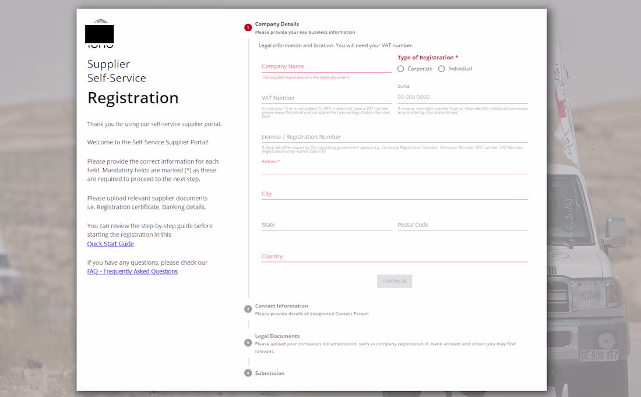The image size is (641, 397).
Task: Select the Individual registration type
Action: tap(442, 69)
